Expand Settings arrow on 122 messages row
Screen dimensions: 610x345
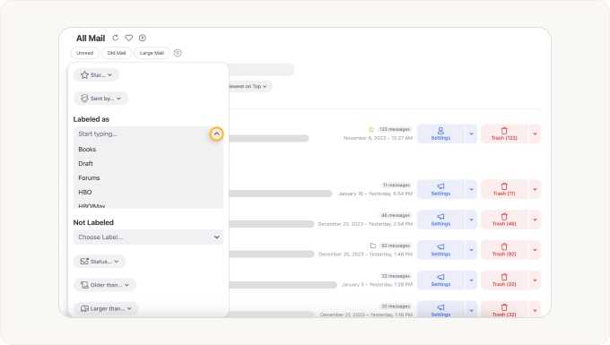[471, 134]
